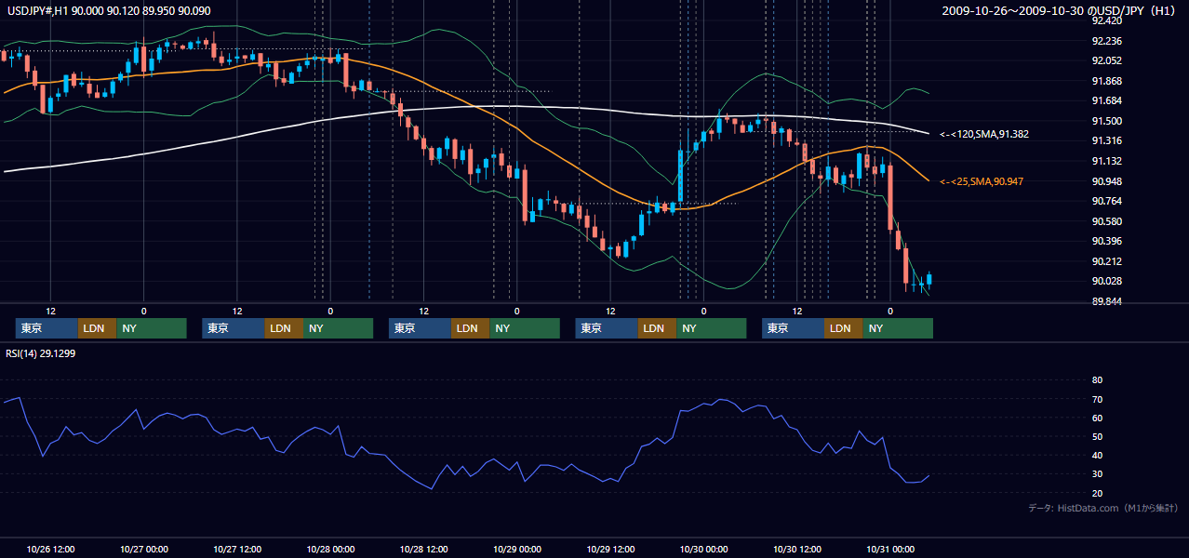
Task: Click price axis value 90.212
Action: click(1107, 261)
